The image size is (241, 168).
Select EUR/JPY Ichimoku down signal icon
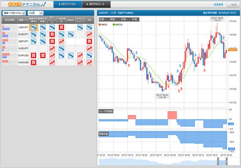[x=61, y=34]
